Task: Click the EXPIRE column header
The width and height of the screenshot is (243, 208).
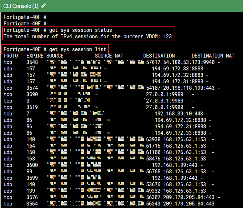Action: (35, 56)
